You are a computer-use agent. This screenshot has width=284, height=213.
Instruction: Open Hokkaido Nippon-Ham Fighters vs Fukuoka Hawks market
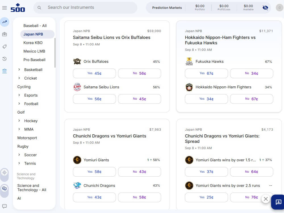220,40
